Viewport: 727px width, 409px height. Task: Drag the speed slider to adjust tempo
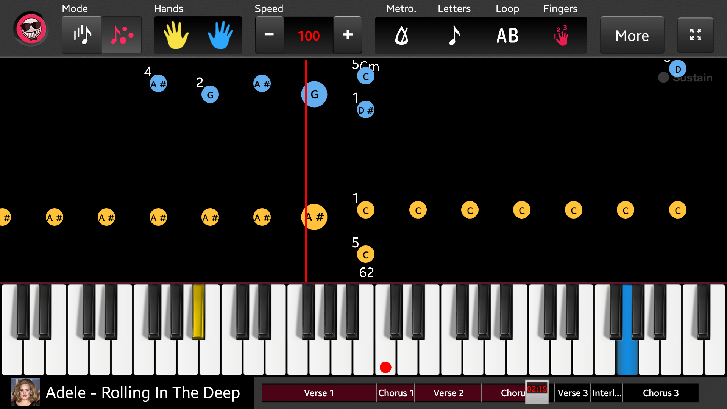308,35
